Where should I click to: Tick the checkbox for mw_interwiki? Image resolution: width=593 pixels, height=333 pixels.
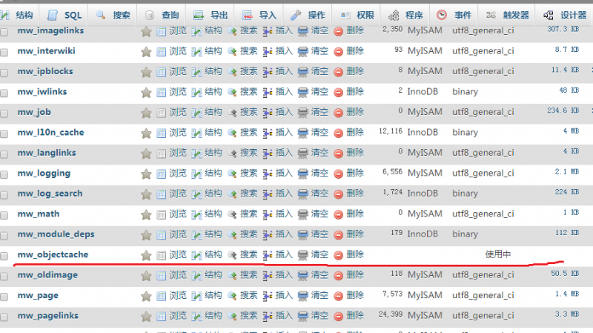(x=4, y=52)
